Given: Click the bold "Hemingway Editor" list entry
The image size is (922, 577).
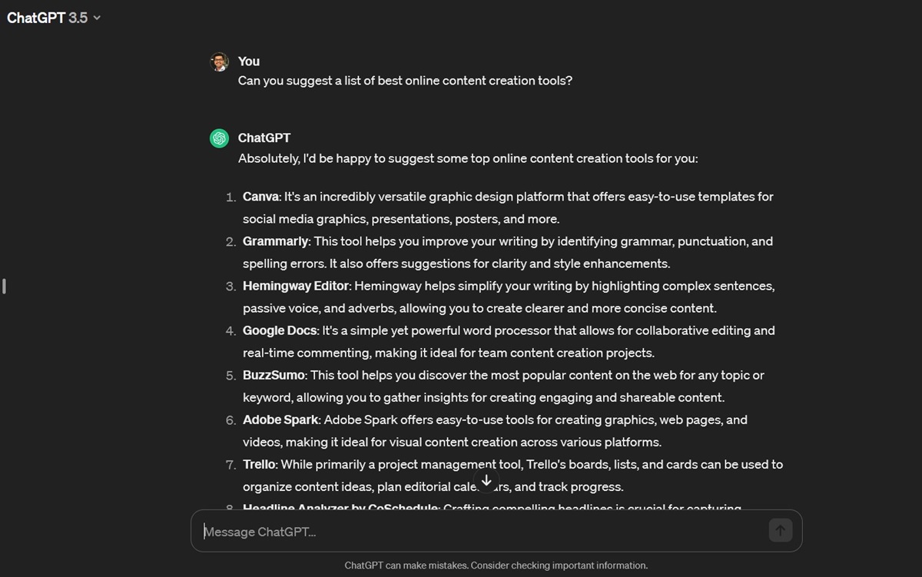Looking at the screenshot, I should (296, 286).
